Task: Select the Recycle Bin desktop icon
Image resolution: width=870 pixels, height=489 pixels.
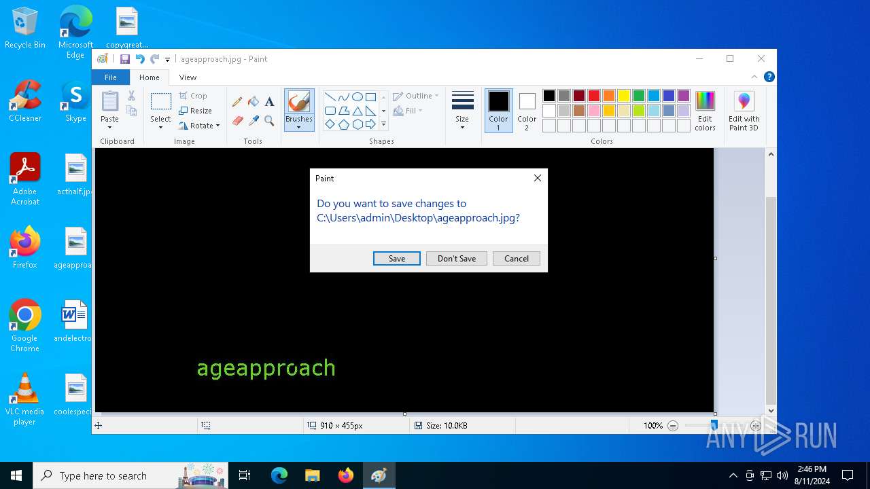Action: coord(25,29)
